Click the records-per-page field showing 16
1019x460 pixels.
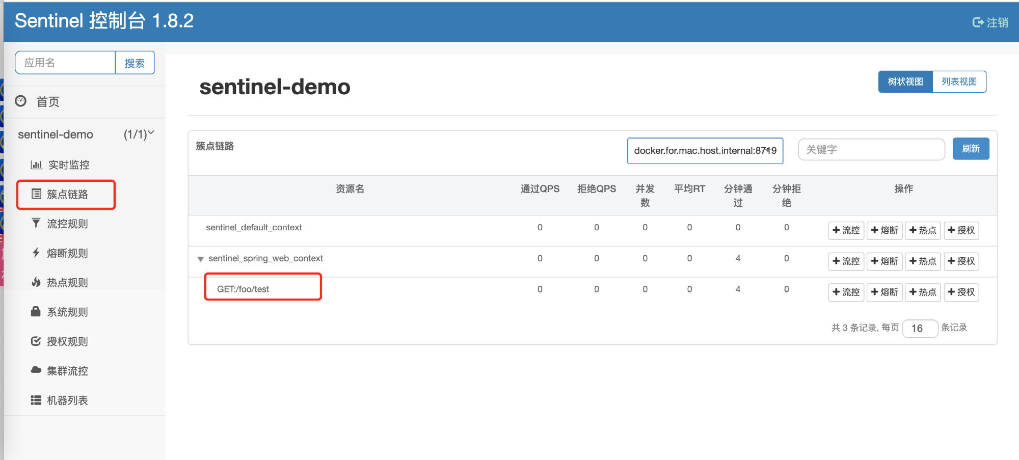[920, 328]
